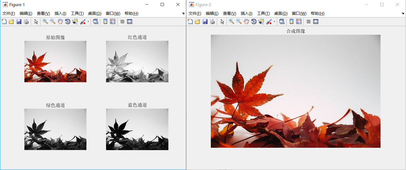Select Edit Plot arrow tool in Figure 1

36,22
